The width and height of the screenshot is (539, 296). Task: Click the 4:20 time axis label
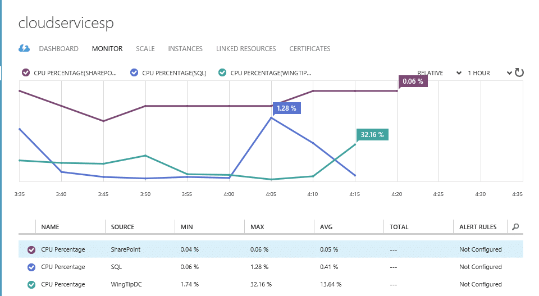(x=397, y=194)
